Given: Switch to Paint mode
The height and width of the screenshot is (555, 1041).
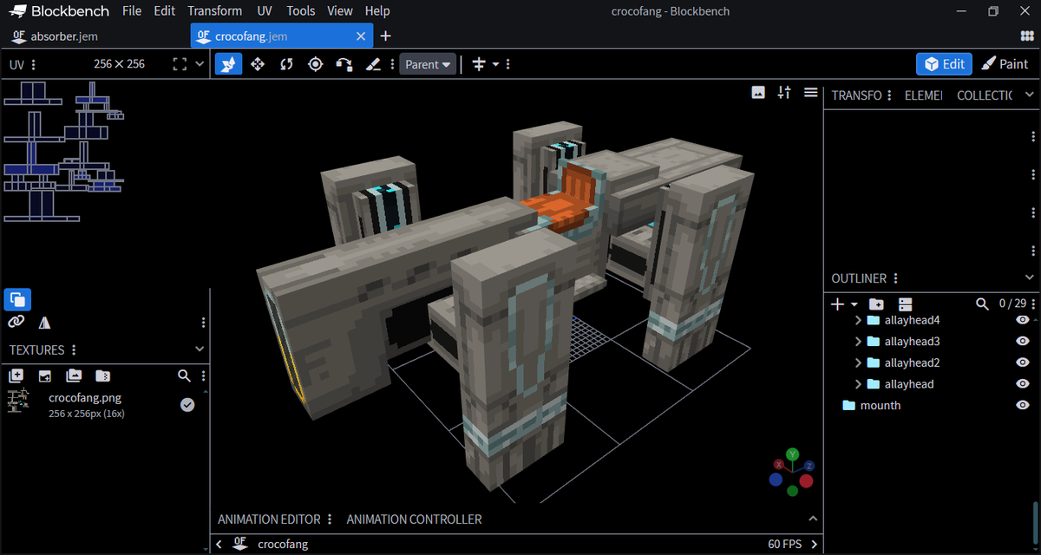Looking at the screenshot, I should (x=1005, y=64).
